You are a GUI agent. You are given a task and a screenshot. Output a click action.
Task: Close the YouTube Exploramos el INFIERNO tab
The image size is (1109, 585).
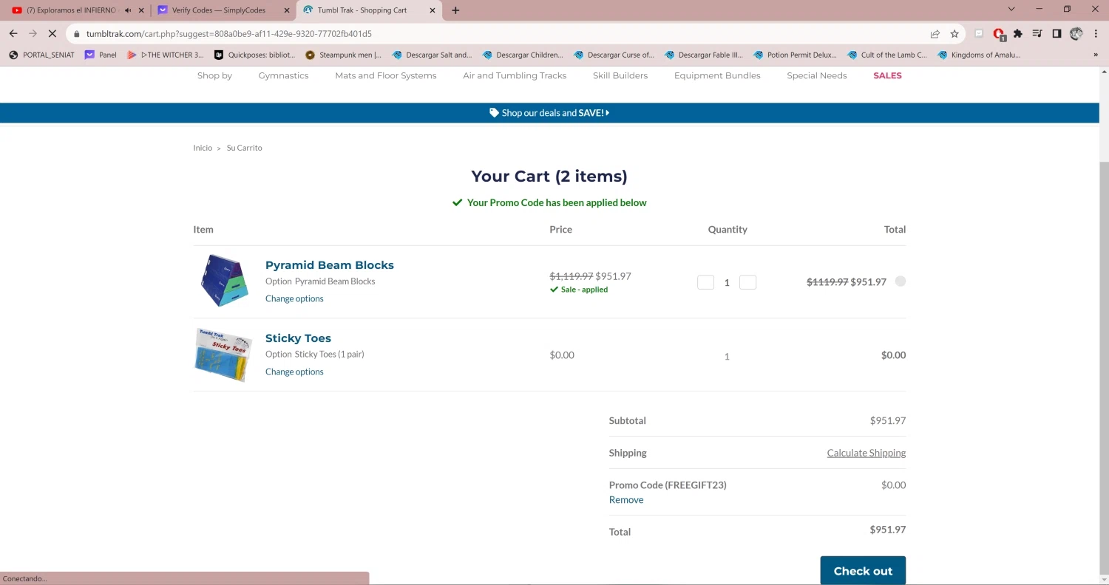[x=141, y=10]
